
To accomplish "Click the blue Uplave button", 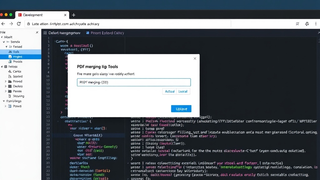I will (x=181, y=109).
